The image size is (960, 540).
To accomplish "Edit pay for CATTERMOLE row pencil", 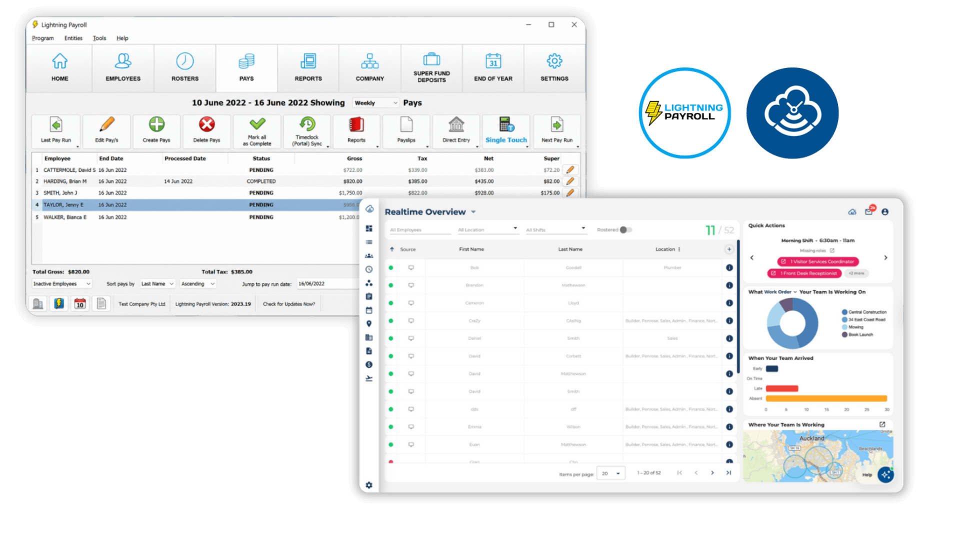I will (x=570, y=170).
